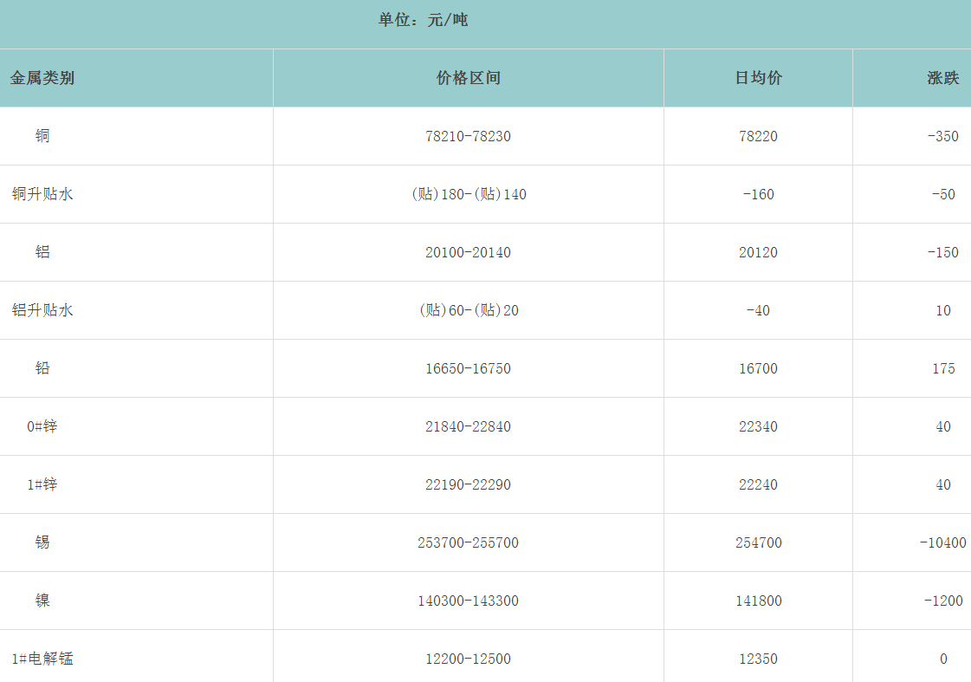The width and height of the screenshot is (971, 682).
Task: Select nickel price range 140300-143300
Action: click(x=468, y=601)
